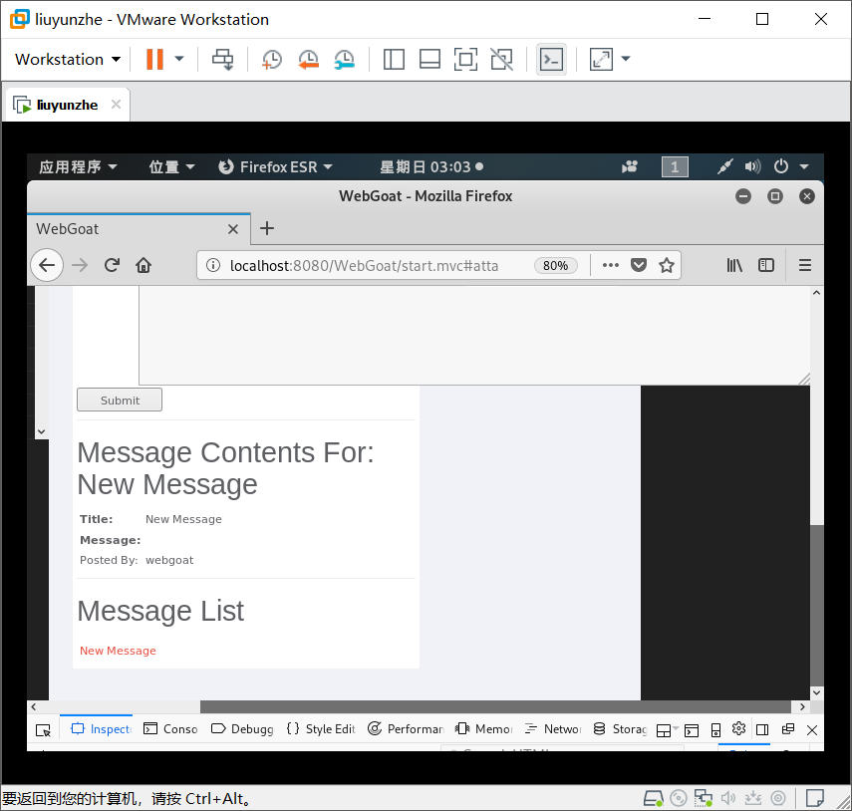Image resolution: width=852 pixels, height=811 pixels.
Task: Open the 位置 places menu
Action: 171,166
